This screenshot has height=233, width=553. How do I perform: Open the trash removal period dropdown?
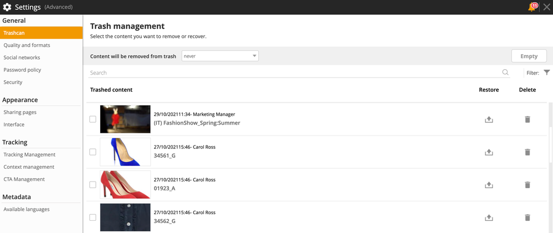click(x=220, y=56)
